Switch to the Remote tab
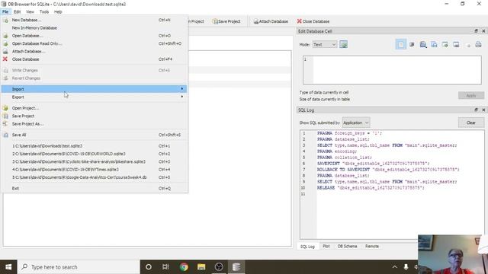This screenshot has height=274, width=488. [x=372, y=247]
